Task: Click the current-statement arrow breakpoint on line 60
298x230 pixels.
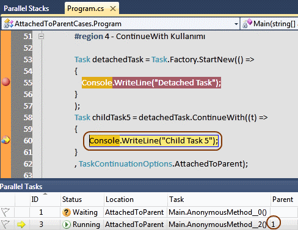Action: coord(5,140)
